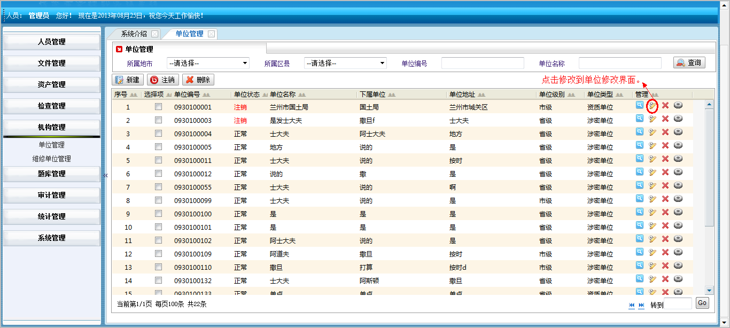Expand the 人员管理 sidebar section
The height and width of the screenshot is (328, 730).
tap(52, 42)
